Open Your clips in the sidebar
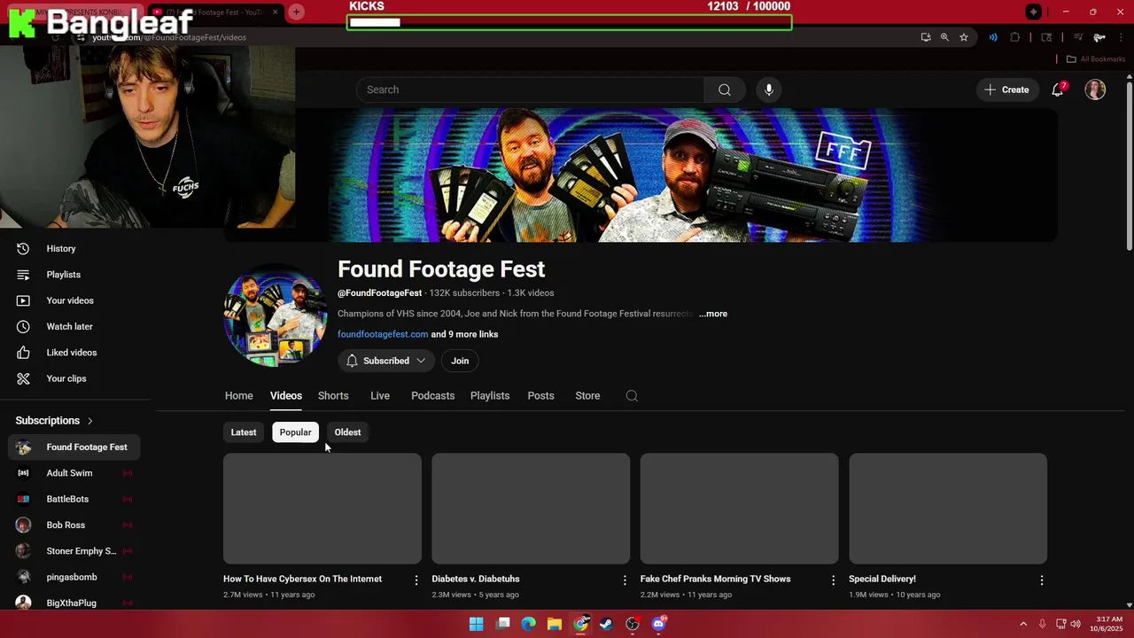 [74, 378]
